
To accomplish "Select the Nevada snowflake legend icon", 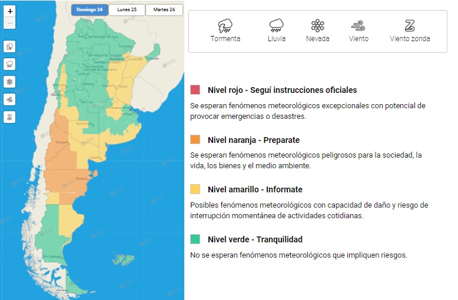I will [x=317, y=26].
